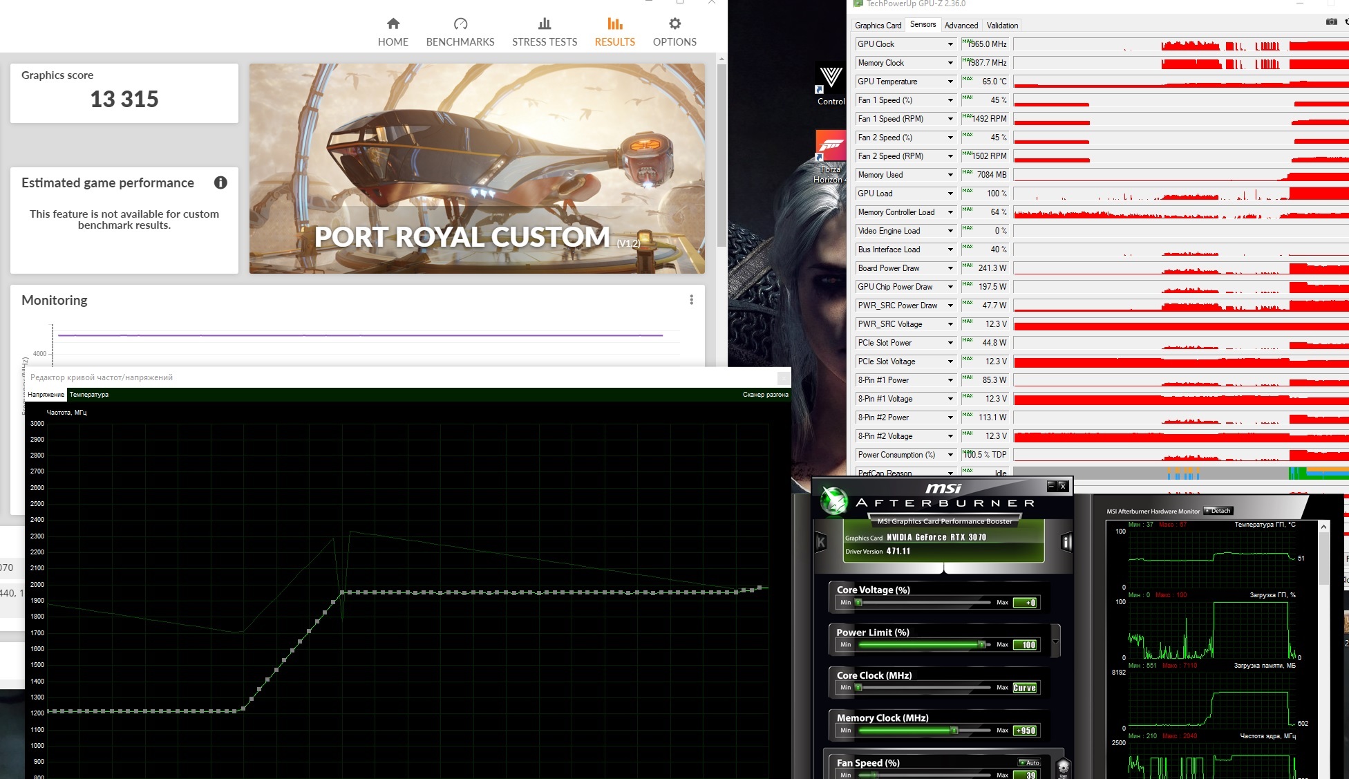Click Afterburner Kombustor 'K' side button
This screenshot has width=1349, height=779.
tap(821, 543)
